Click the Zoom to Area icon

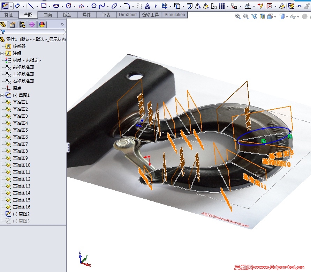(x=246, y=16)
